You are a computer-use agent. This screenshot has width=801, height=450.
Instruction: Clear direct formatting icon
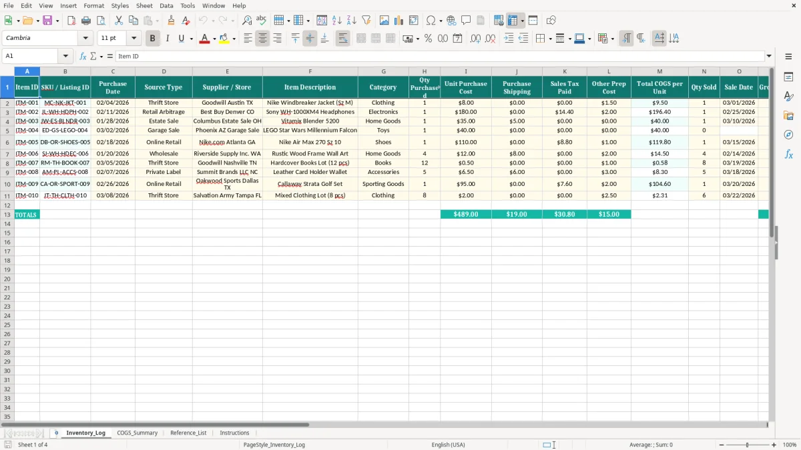186,21
